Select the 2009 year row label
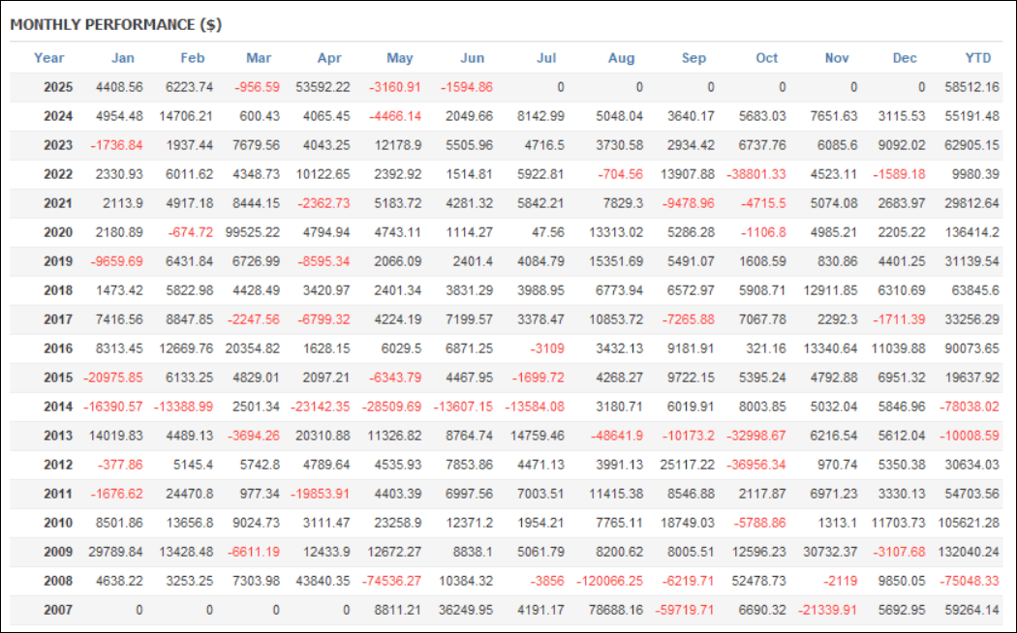This screenshot has width=1017, height=633. 58,552
